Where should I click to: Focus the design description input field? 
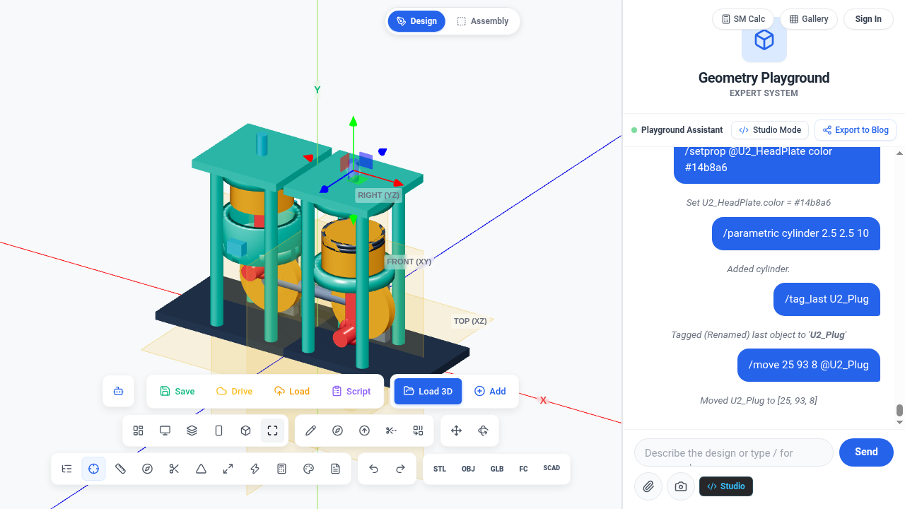click(x=734, y=452)
